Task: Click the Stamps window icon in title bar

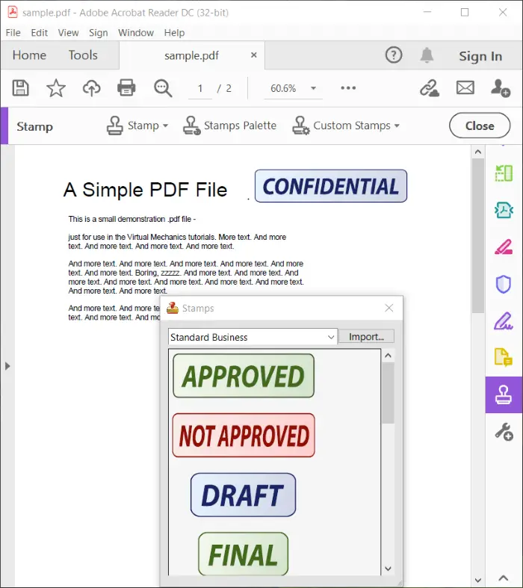Action: (173, 308)
